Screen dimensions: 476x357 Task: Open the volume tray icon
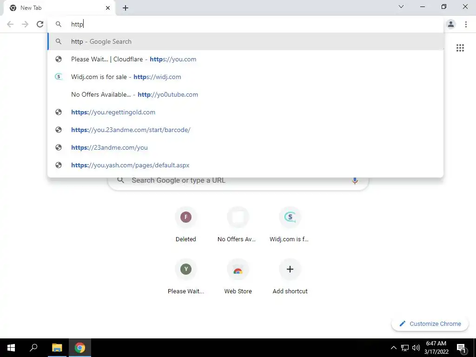click(x=416, y=348)
